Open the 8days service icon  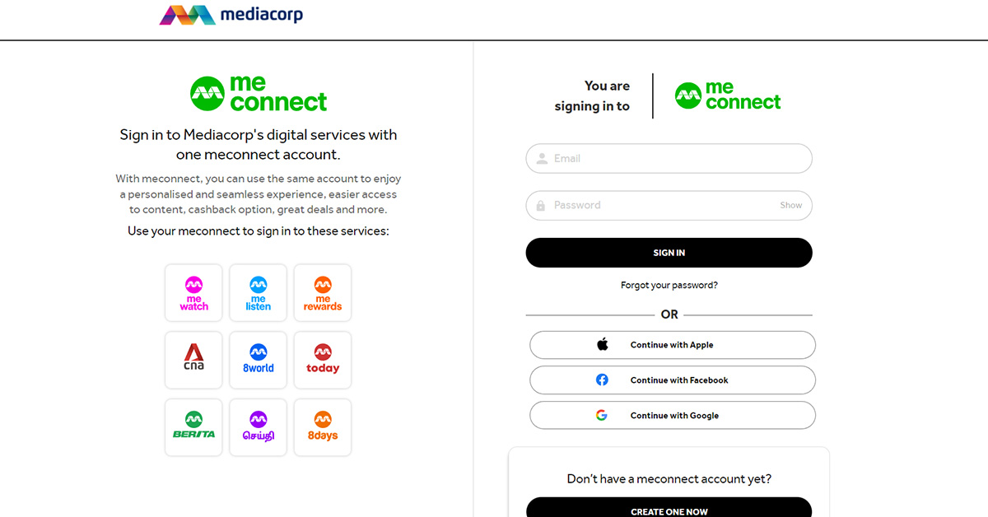(x=322, y=427)
